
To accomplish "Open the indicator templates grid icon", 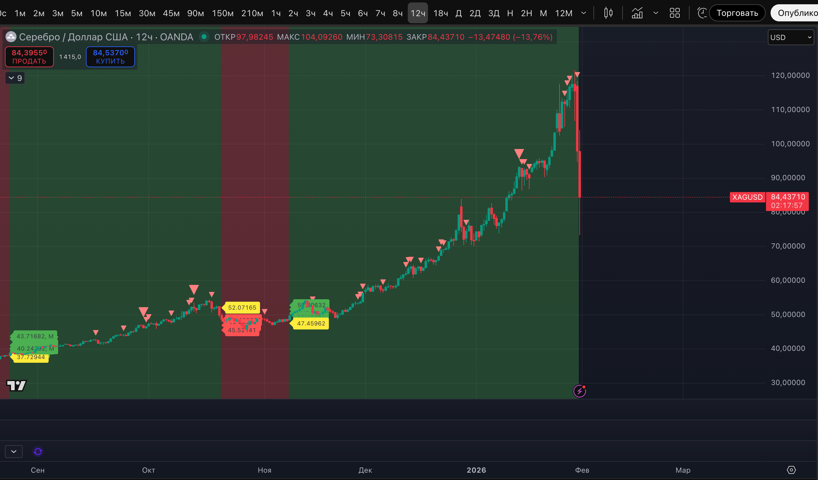I will pos(675,13).
